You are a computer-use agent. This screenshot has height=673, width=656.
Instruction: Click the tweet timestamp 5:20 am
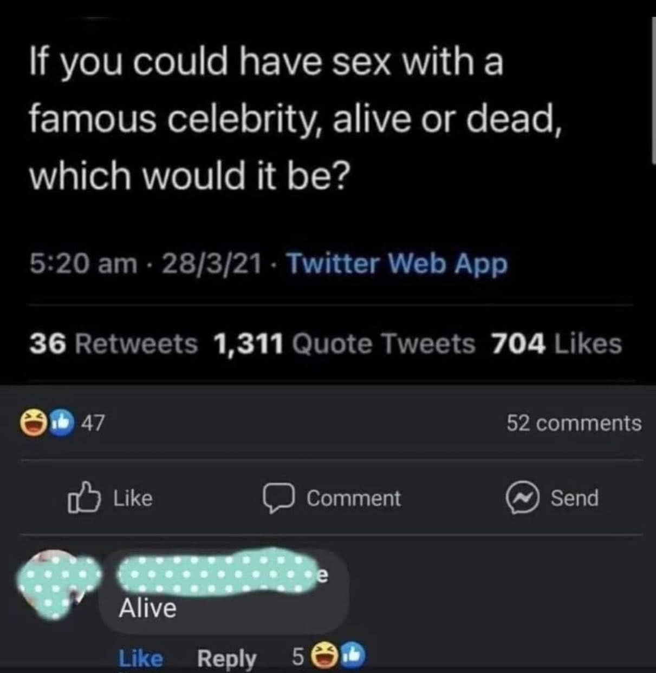point(83,264)
